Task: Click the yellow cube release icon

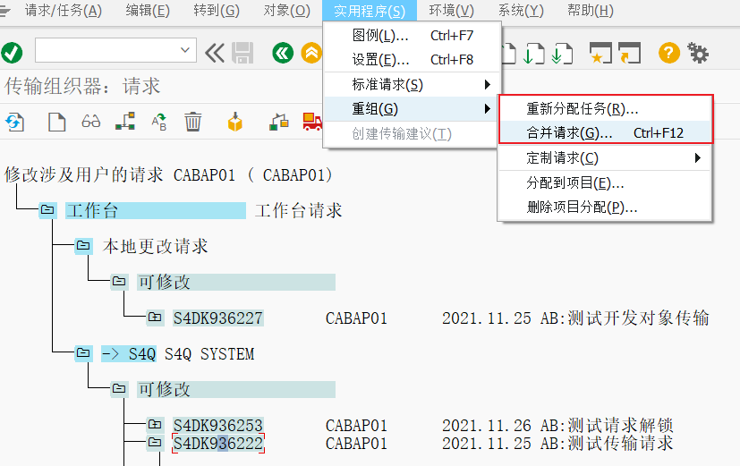Action: point(235,122)
